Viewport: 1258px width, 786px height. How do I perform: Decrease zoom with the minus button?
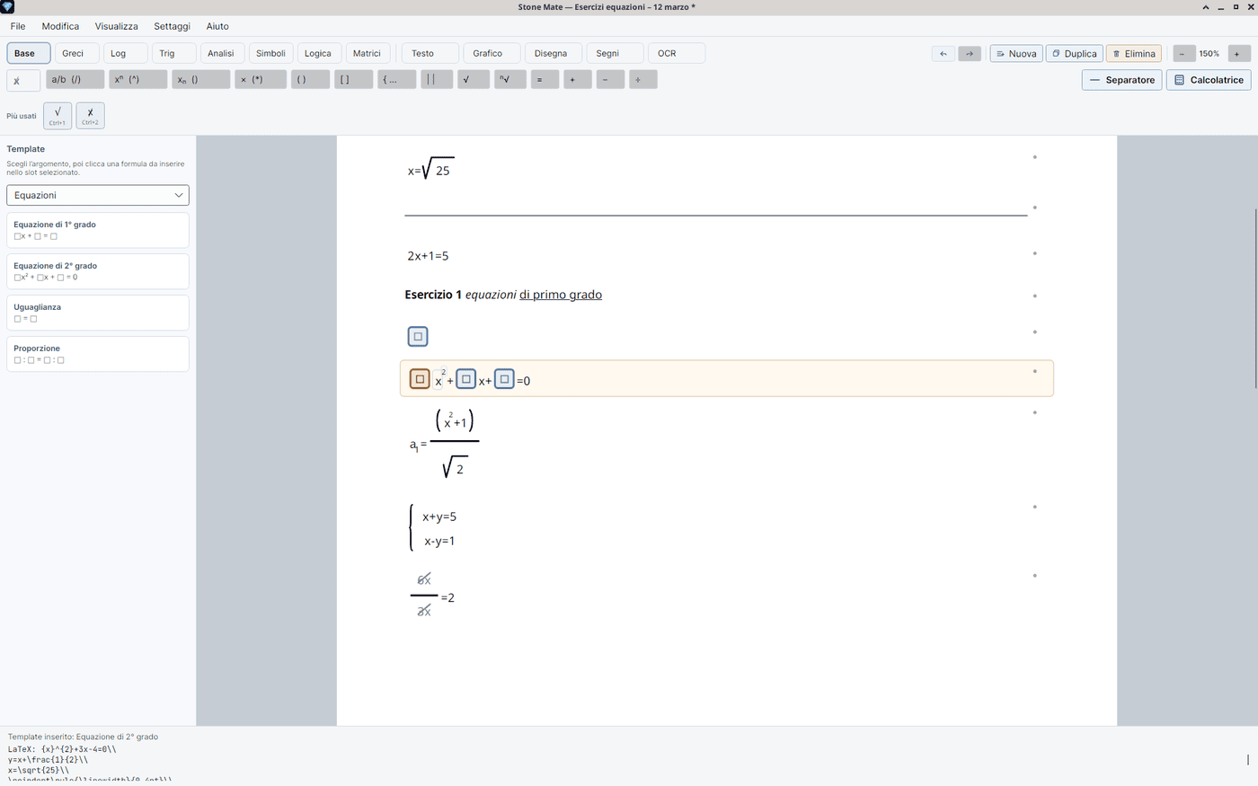1183,54
